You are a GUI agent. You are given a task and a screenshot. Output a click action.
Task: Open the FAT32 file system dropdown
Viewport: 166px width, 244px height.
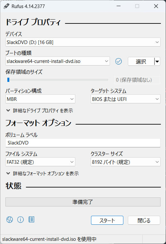point(40,162)
